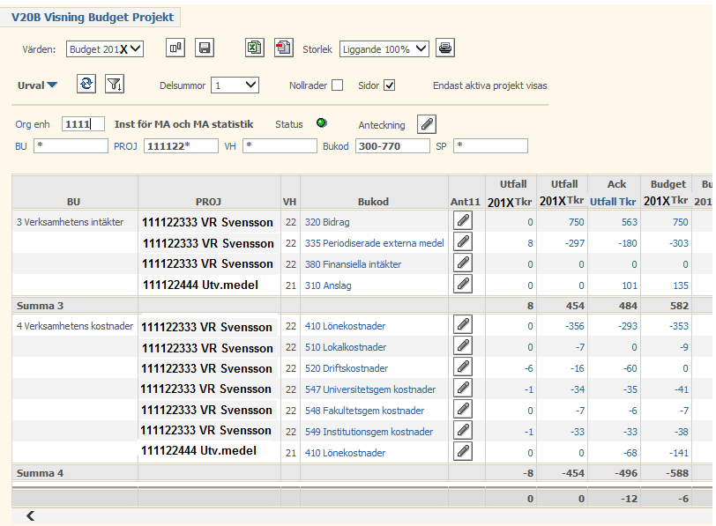Select the Summa 4 subtotal row label
Viewport: 716px width, 526px height.
point(41,473)
